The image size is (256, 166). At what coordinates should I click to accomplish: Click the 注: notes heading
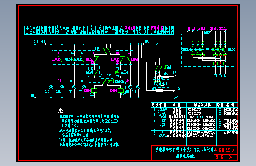pyautogui.click(x=61, y=110)
